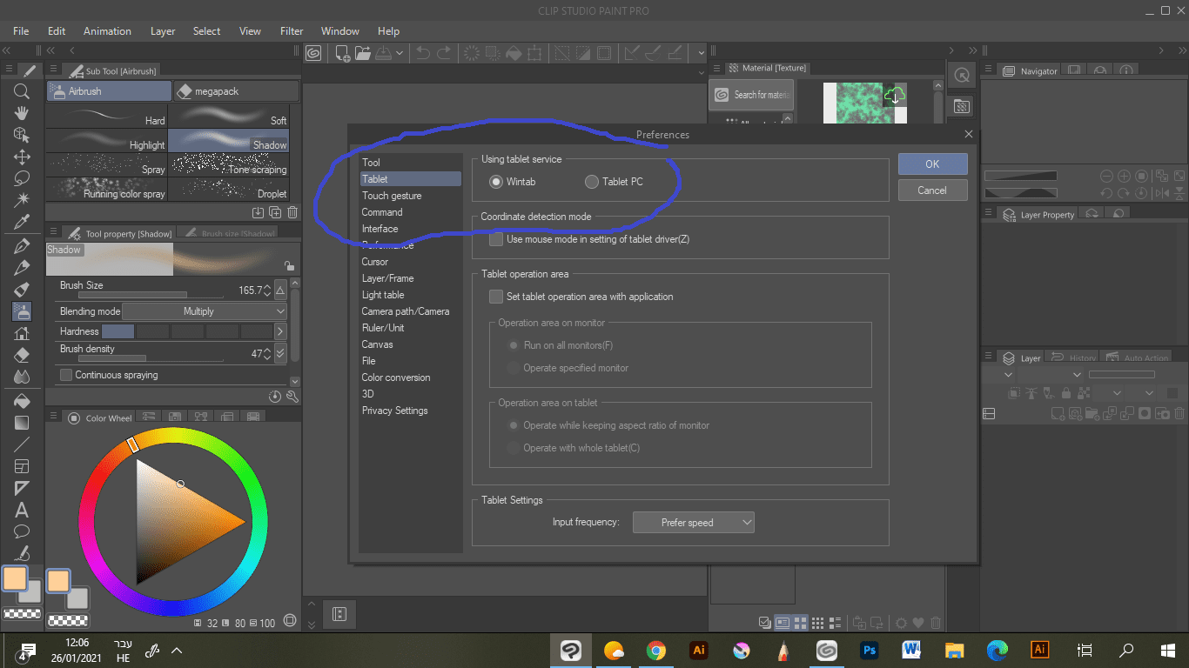This screenshot has width=1189, height=668.
Task: Show hidden system tray icons chevron
Action: click(177, 650)
